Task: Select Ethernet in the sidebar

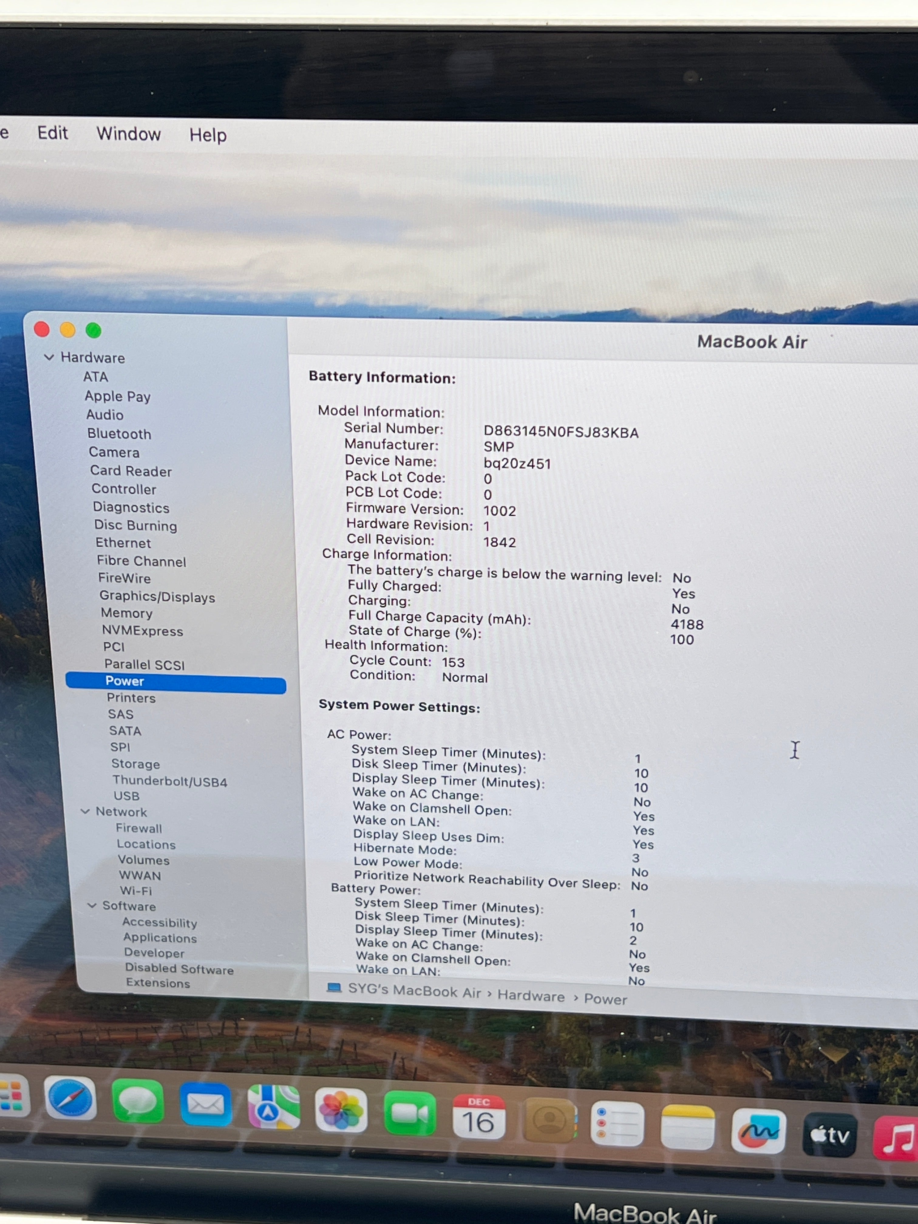Action: [123, 543]
